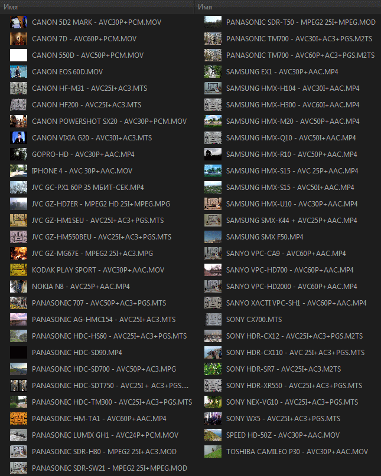Select IPHONE 4 - AVC 30P+AAC.MOV

[x=82, y=171]
